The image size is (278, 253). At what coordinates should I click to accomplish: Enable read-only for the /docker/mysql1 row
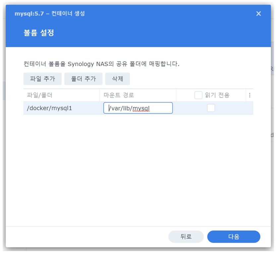click(211, 108)
